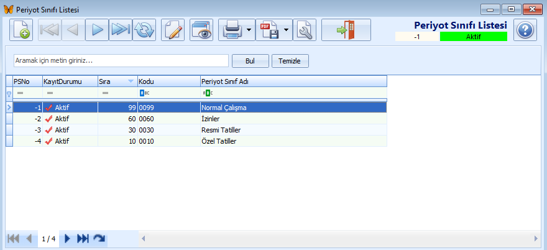Click the printer icon
The width and height of the screenshot is (547, 250).
click(231, 30)
